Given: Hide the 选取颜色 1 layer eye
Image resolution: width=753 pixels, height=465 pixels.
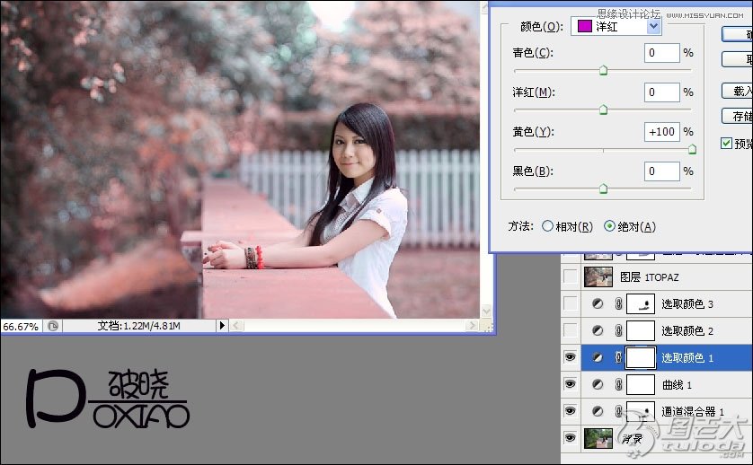Looking at the screenshot, I should pos(570,357).
